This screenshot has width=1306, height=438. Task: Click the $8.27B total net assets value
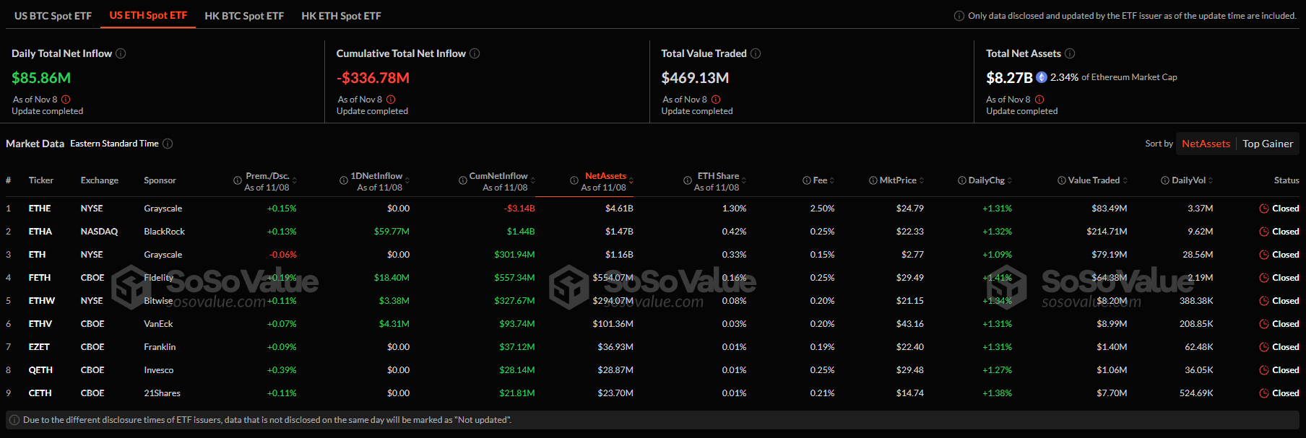click(x=1009, y=78)
